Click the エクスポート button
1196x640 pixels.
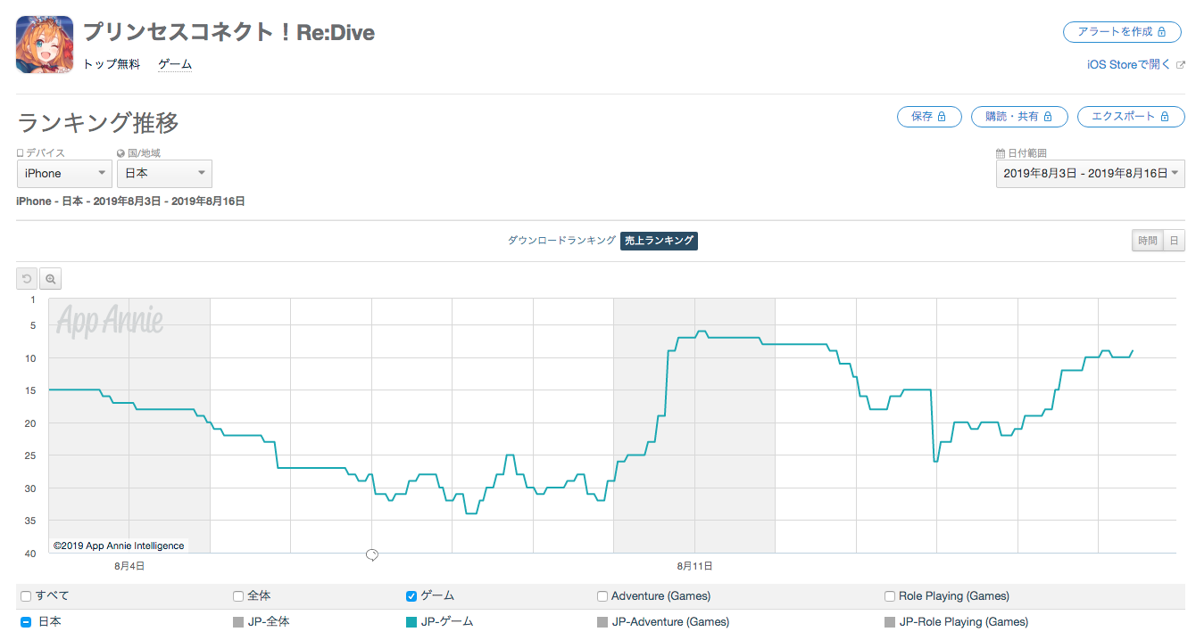point(1131,117)
